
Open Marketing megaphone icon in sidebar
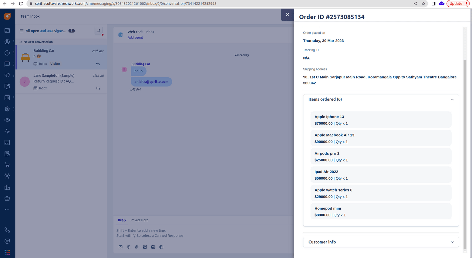(7, 75)
